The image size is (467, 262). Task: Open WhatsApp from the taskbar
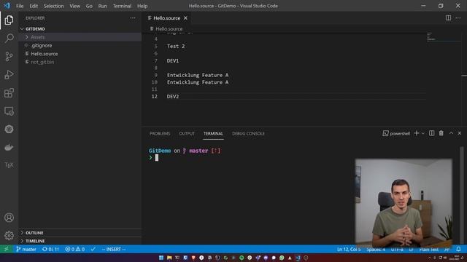point(282,258)
